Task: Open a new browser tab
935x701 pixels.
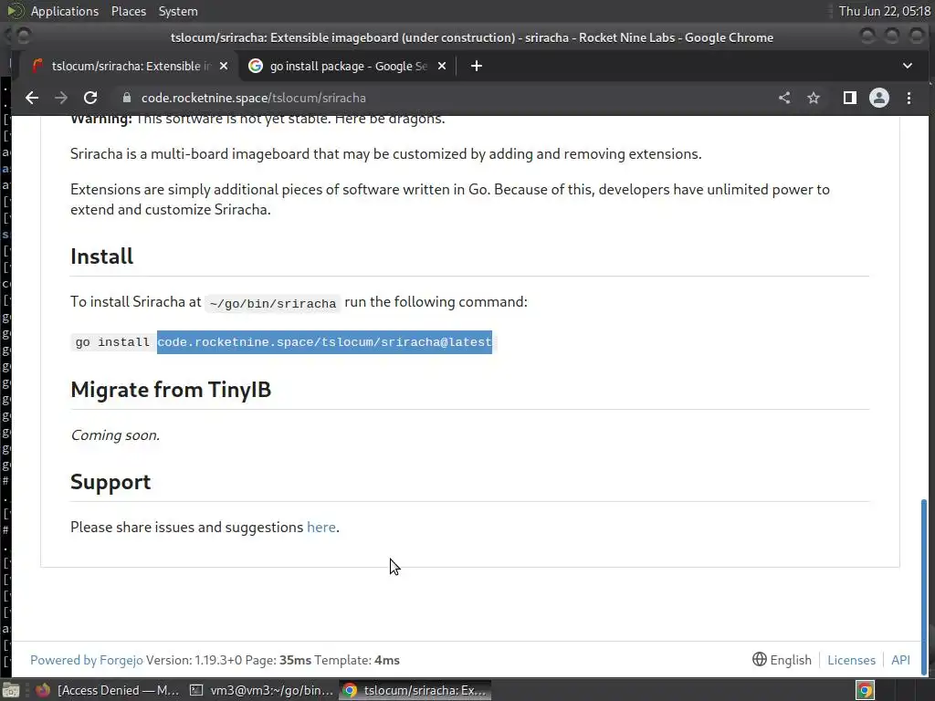Action: (476, 66)
